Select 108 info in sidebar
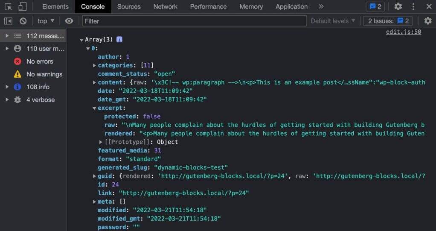436x231 pixels. click(38, 87)
